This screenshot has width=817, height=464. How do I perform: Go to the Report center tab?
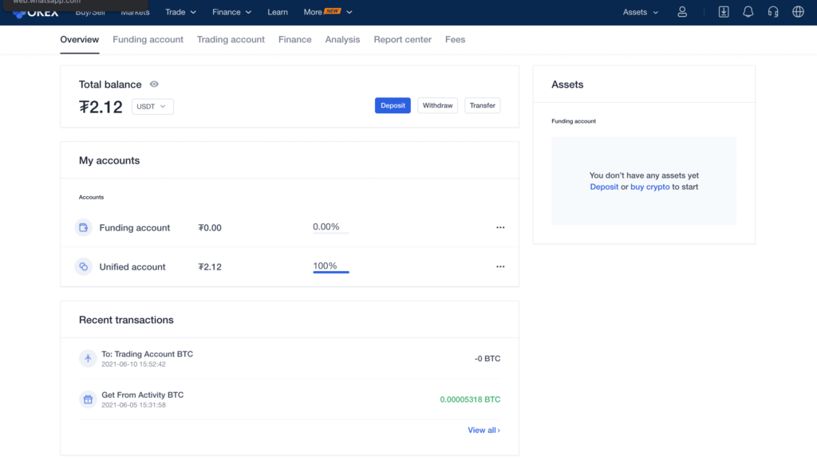(402, 40)
